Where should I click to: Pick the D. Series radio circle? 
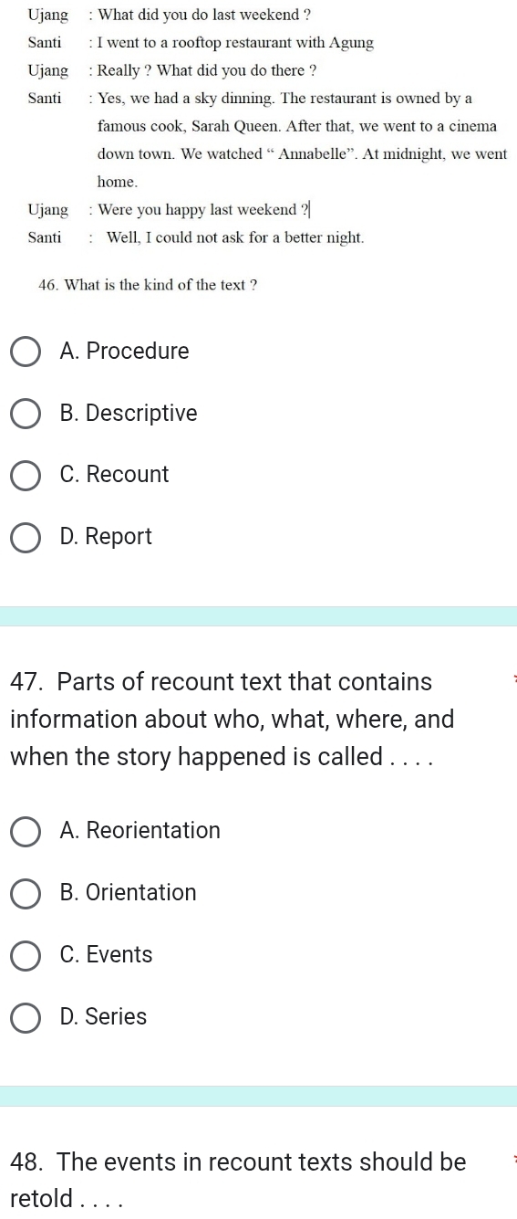click(26, 1017)
